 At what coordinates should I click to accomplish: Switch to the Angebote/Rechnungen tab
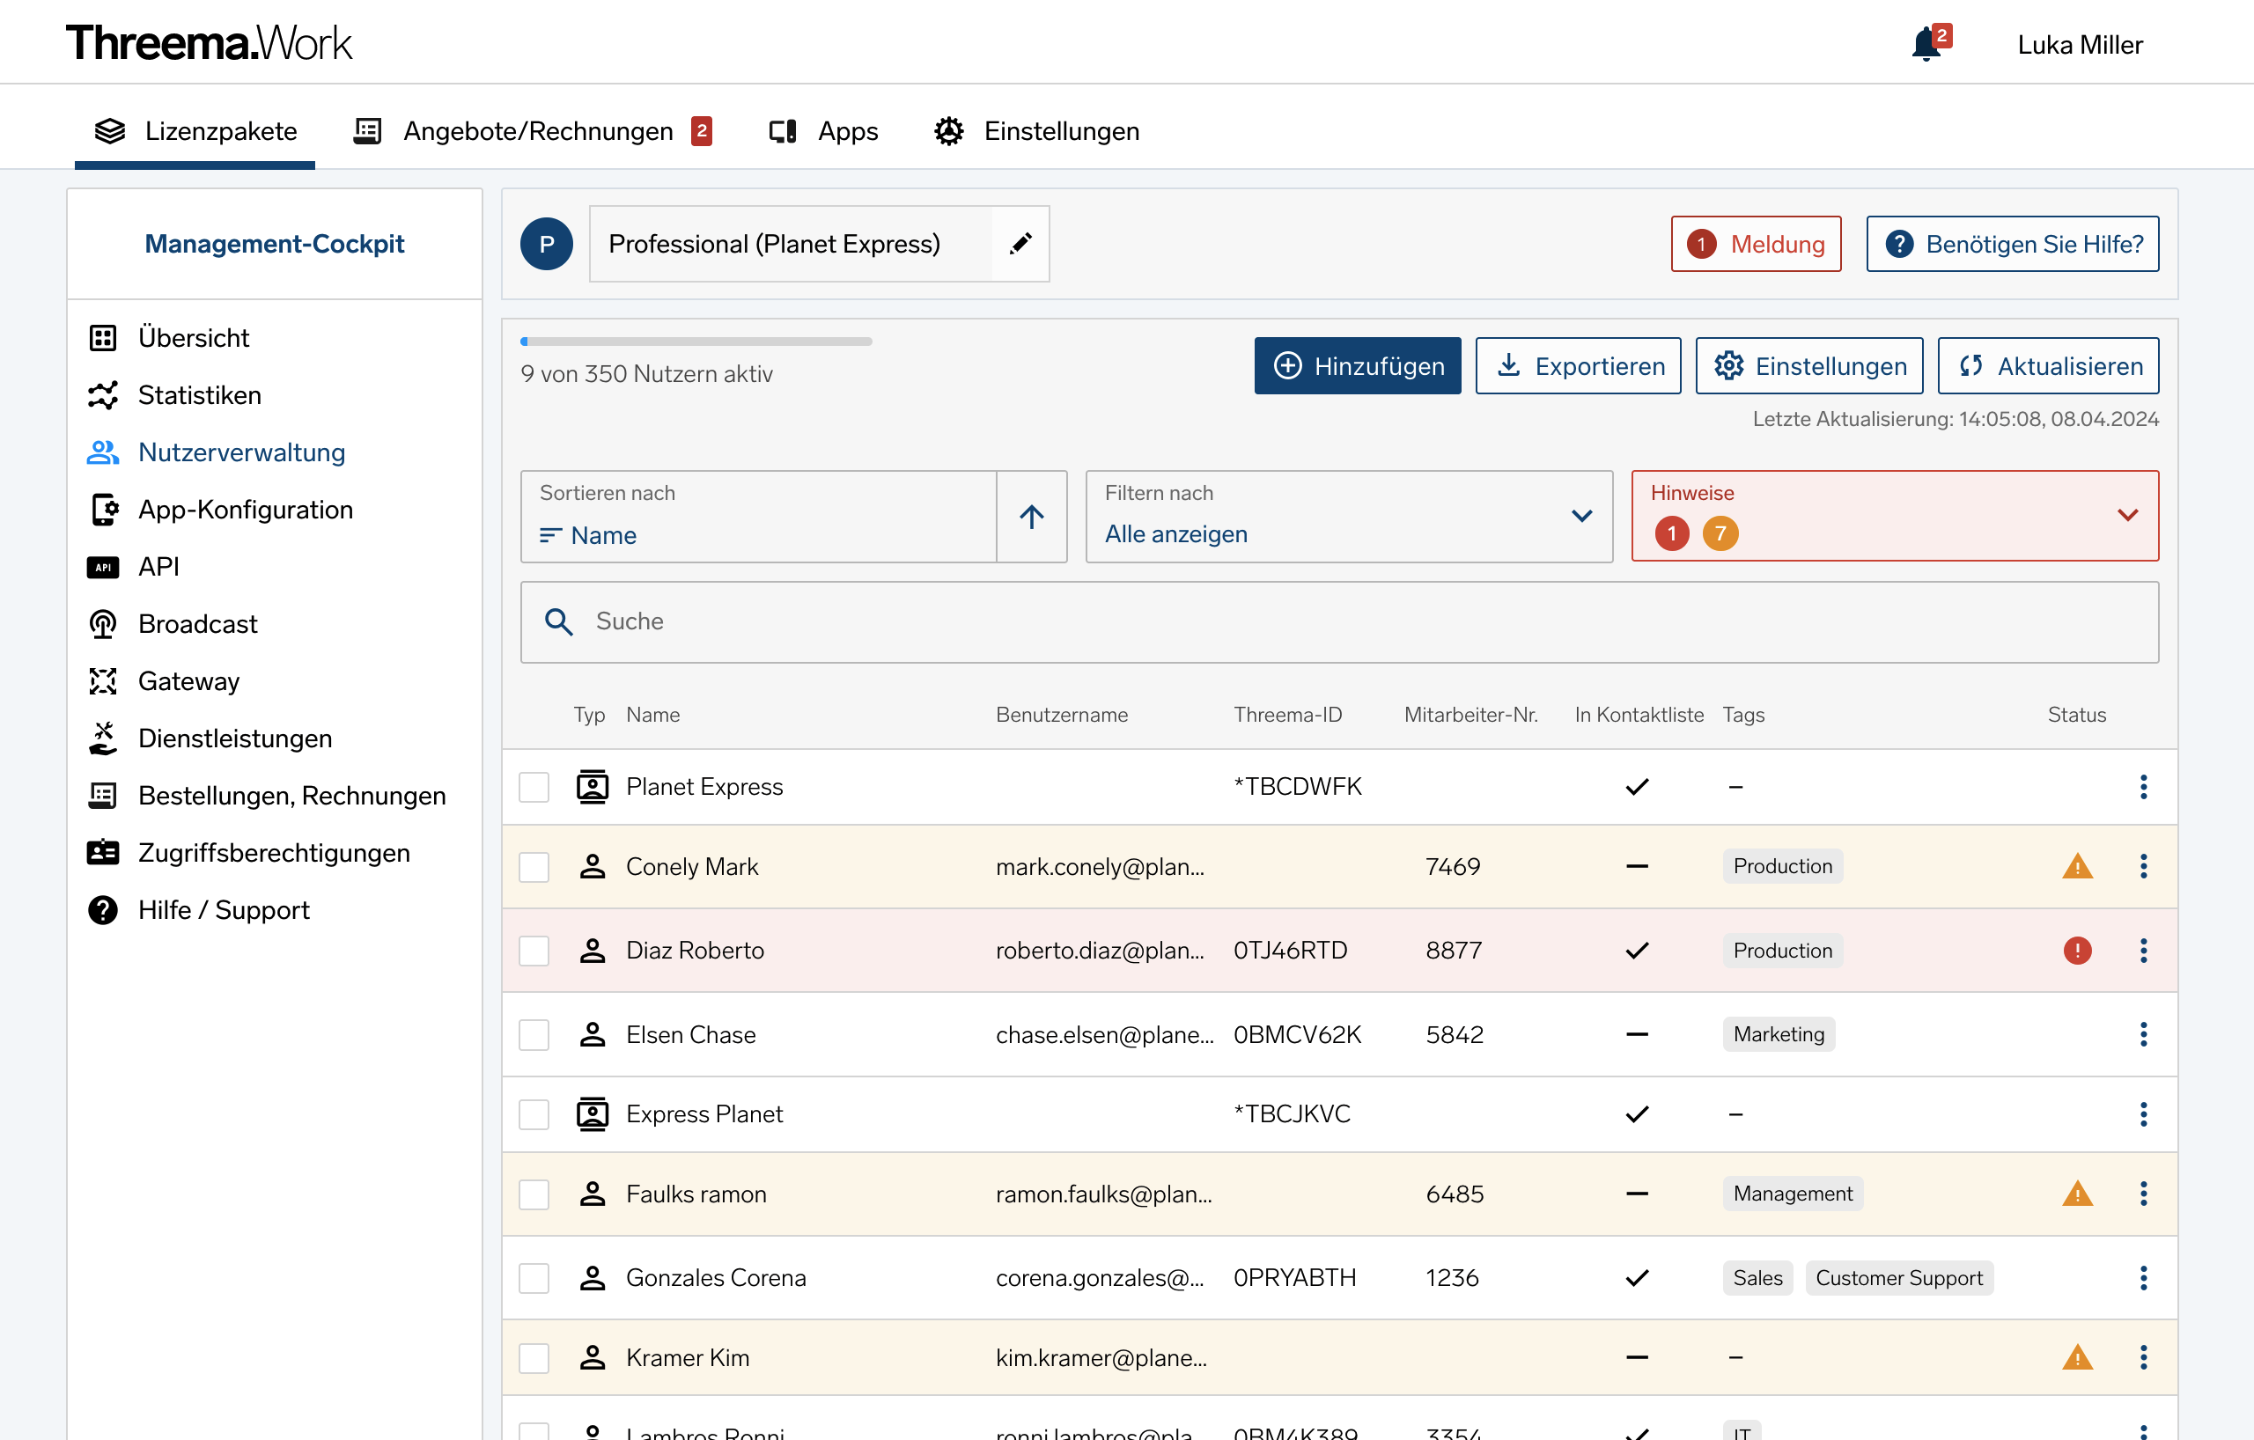pos(534,131)
